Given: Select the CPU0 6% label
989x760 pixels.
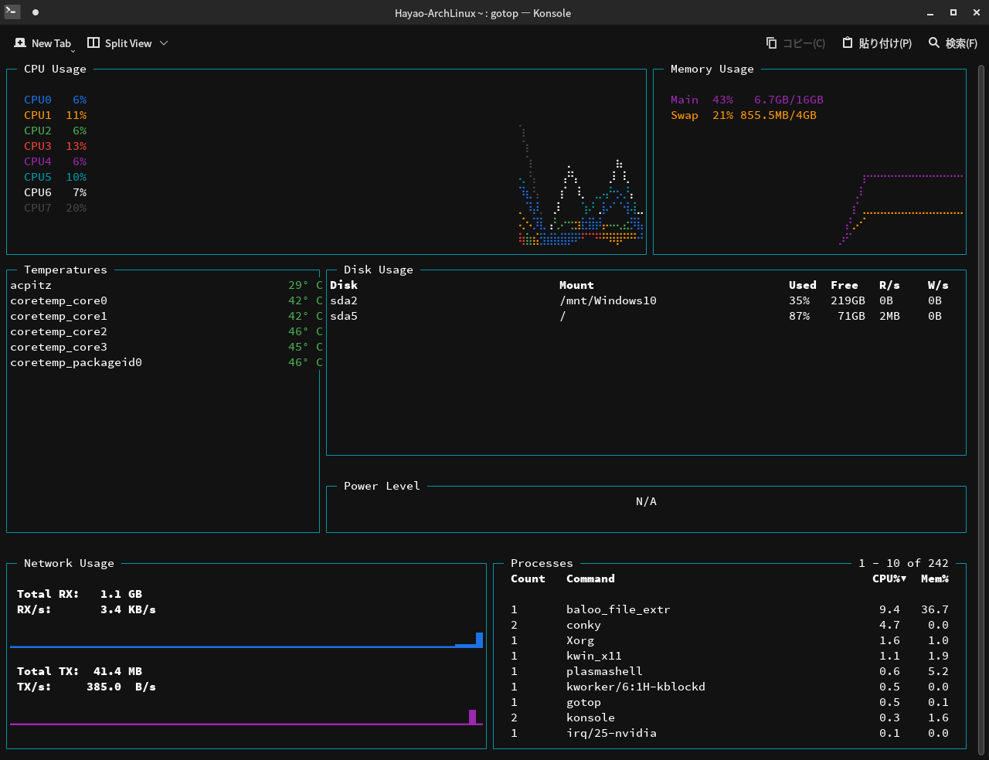Looking at the screenshot, I should (55, 100).
